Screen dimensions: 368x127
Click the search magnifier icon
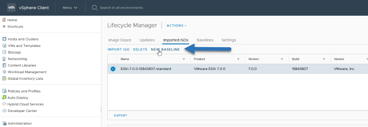tap(94, 8)
